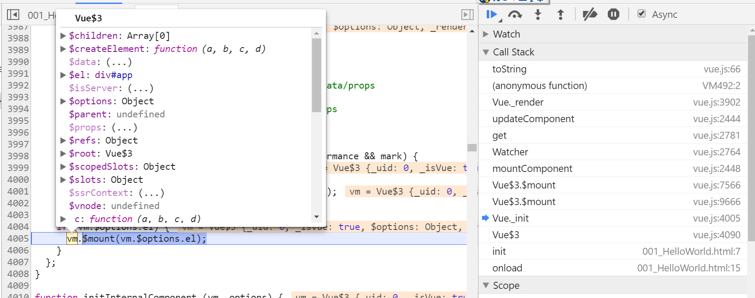755x298 pixels.
Task: Open source link VM492:2
Action: point(721,86)
